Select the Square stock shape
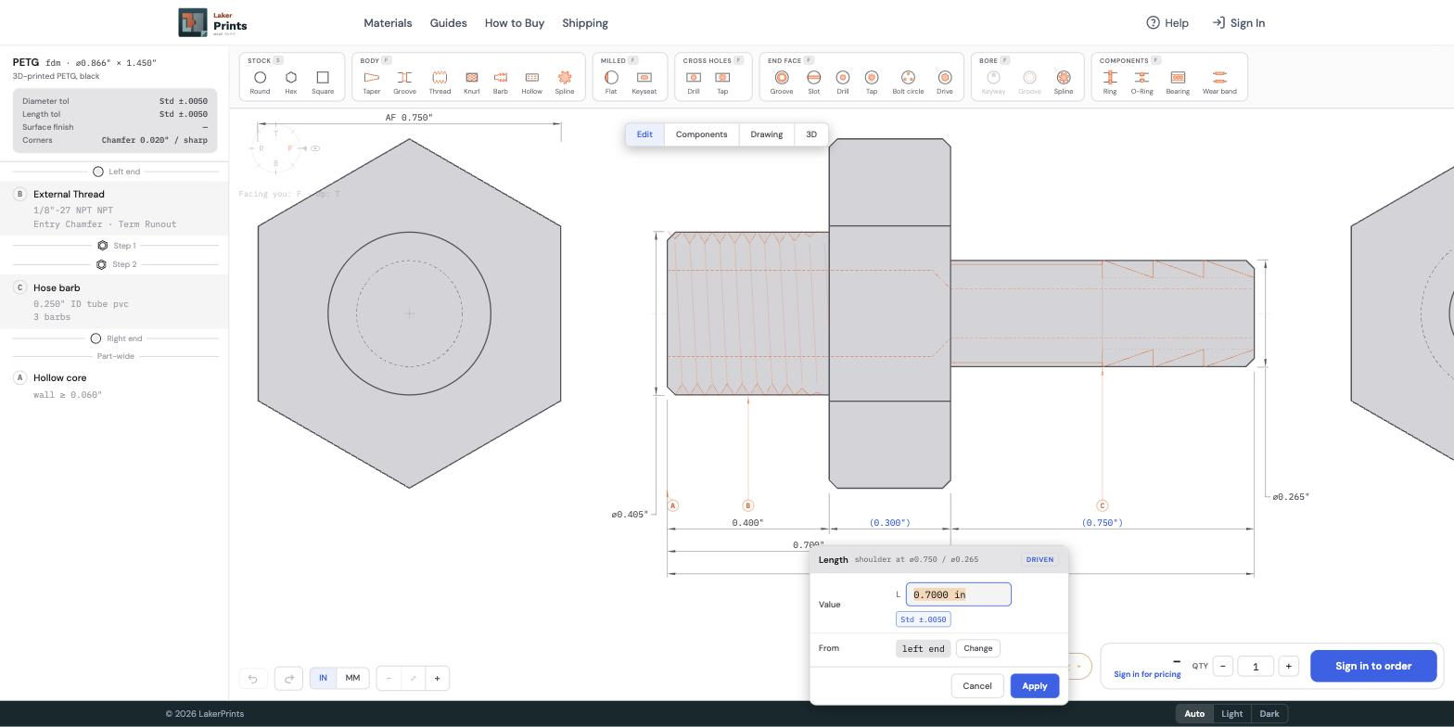 (323, 82)
